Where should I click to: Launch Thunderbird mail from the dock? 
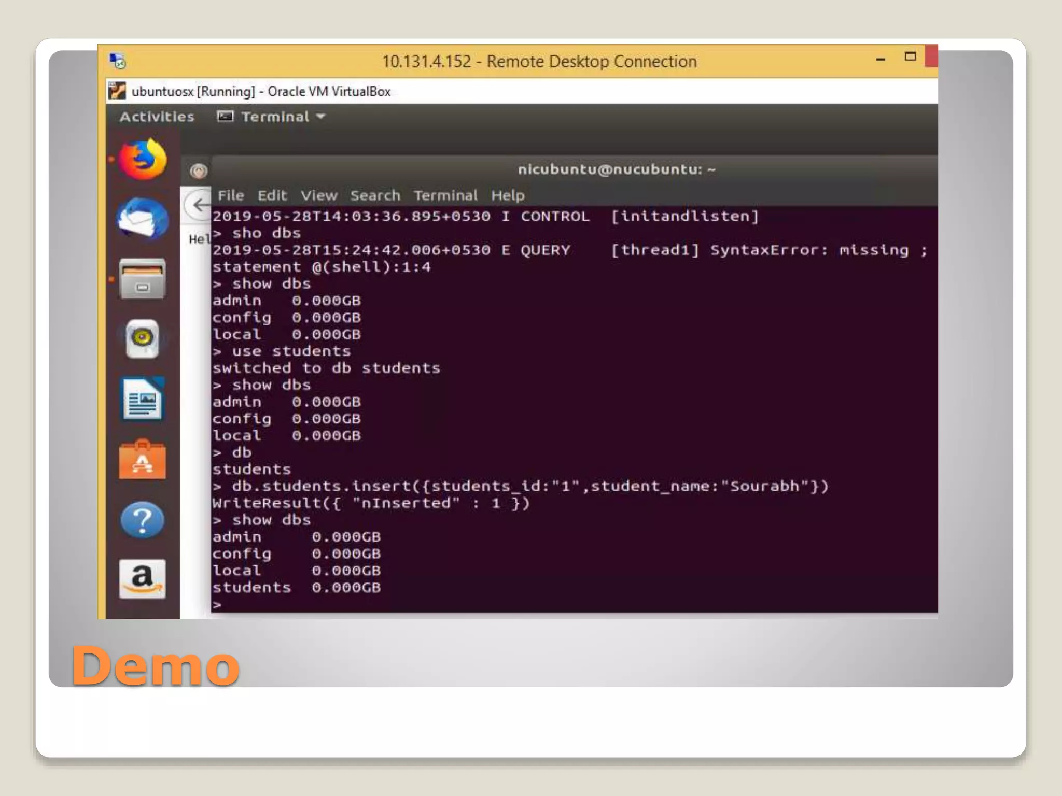pyautogui.click(x=143, y=219)
